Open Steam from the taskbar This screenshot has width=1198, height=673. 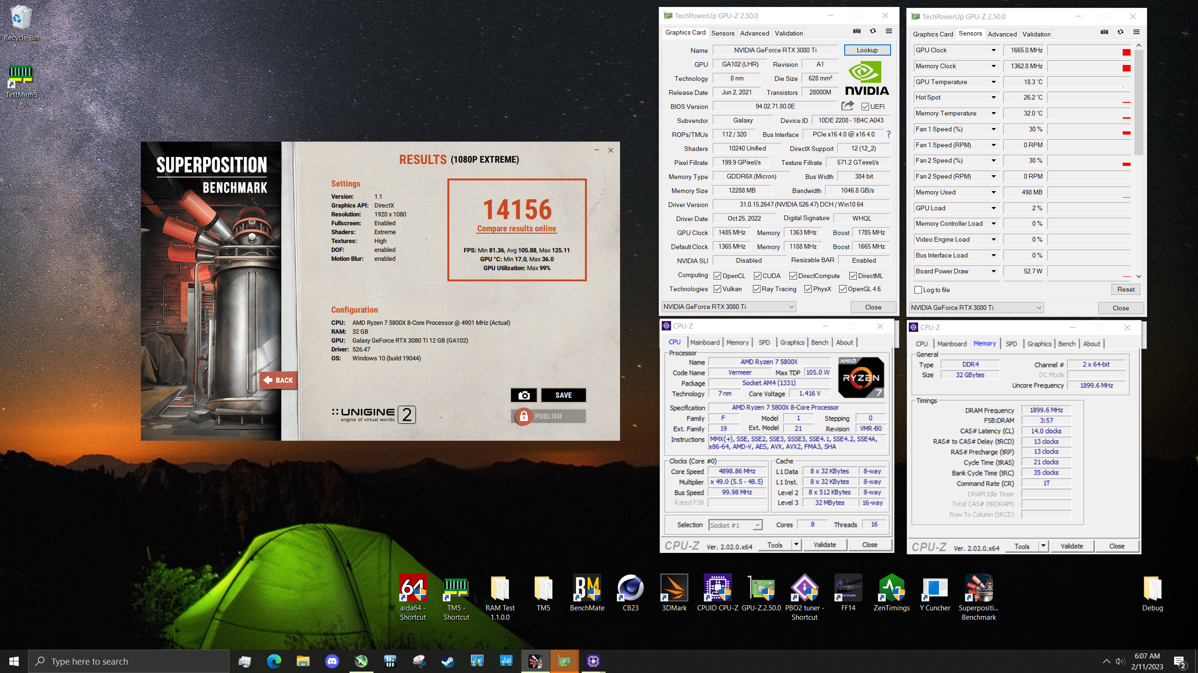(448, 661)
